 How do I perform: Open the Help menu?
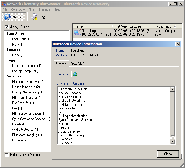click(57, 9)
